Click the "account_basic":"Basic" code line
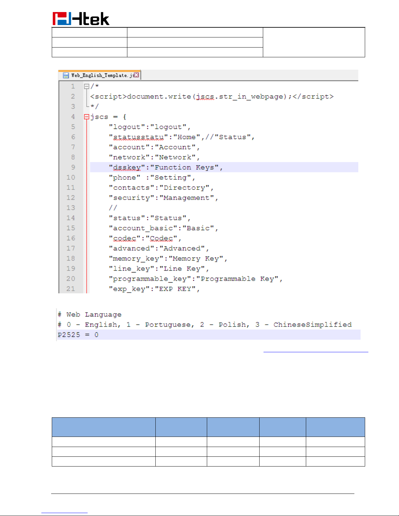 tap(163, 228)
